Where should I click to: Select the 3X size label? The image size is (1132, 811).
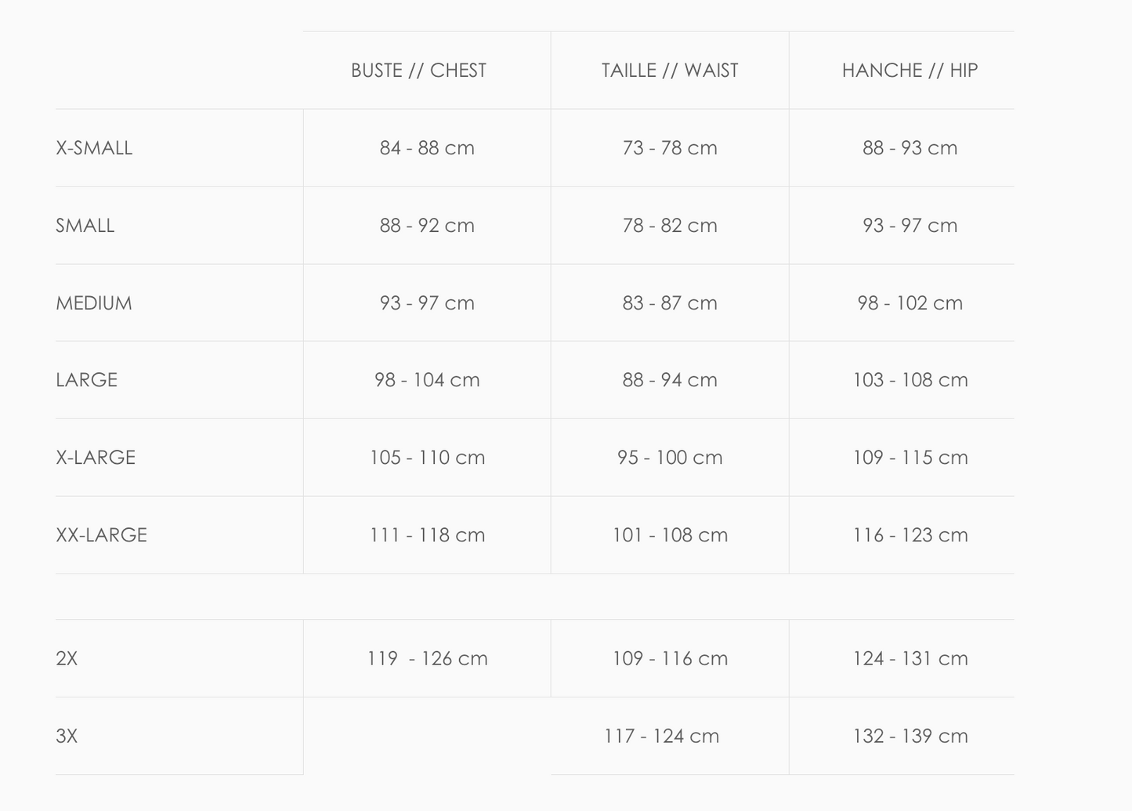click(x=67, y=737)
